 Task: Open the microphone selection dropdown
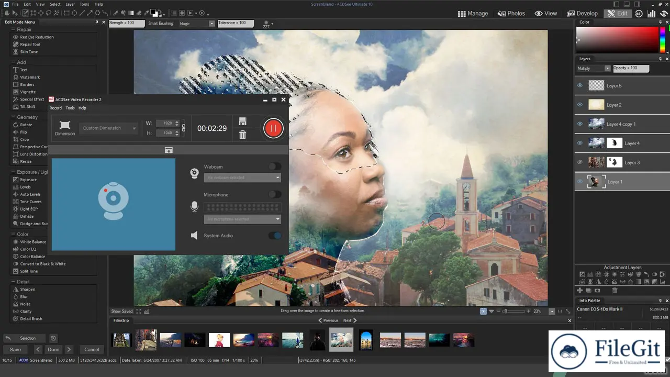[x=242, y=219]
